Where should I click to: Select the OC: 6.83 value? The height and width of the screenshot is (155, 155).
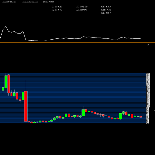(x=106, y=7)
